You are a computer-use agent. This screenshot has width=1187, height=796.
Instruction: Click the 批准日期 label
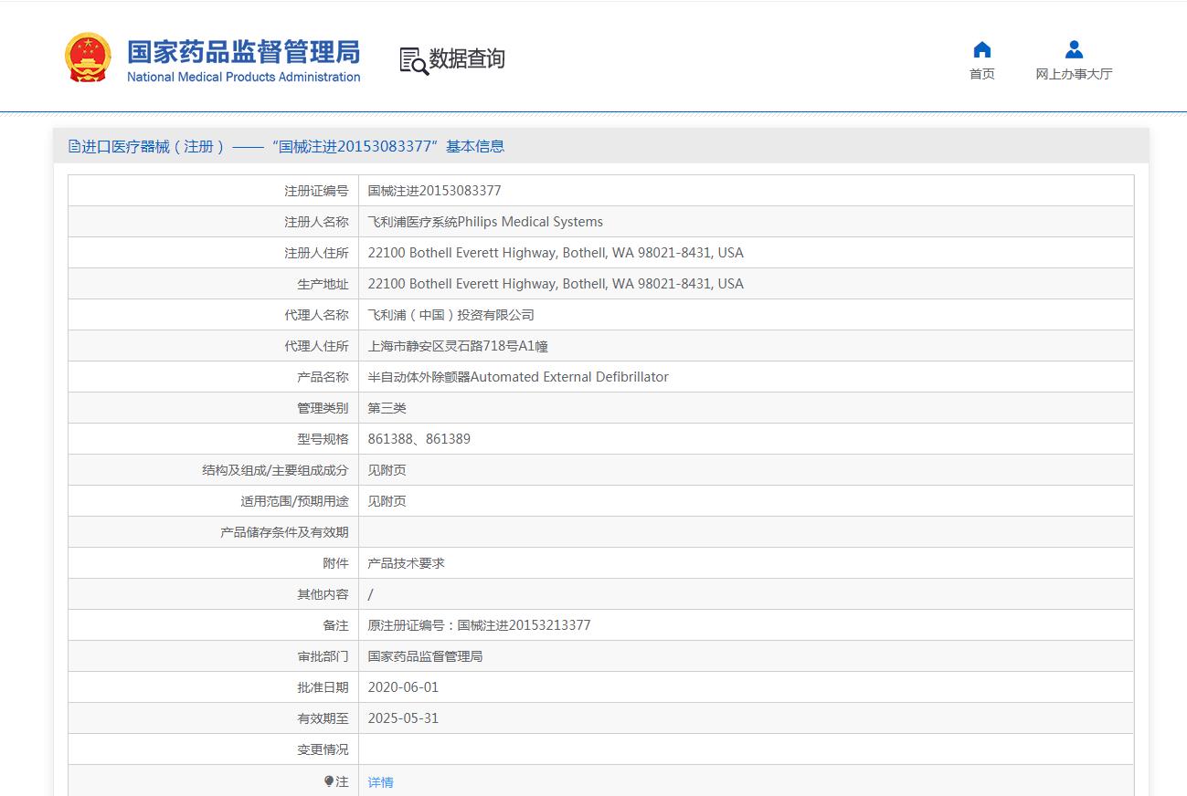323,687
